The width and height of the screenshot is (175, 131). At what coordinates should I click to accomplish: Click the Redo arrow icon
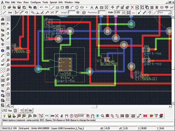pos(46,7)
